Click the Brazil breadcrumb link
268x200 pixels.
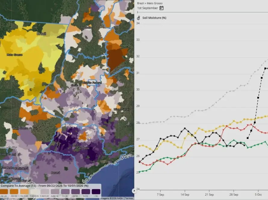click(141, 3)
